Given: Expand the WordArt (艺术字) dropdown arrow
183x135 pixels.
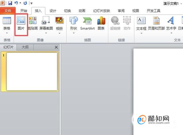Looking at the screenshot, I should tap(171, 33).
